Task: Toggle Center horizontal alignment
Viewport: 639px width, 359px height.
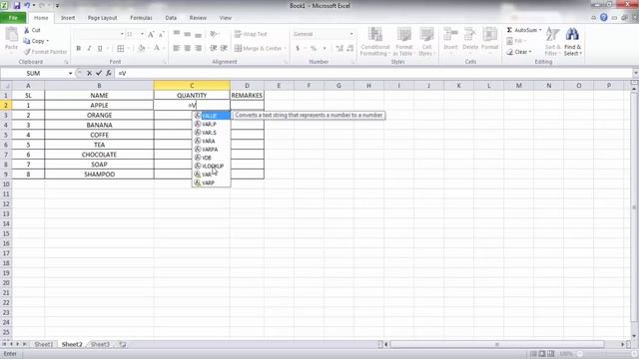Action: point(188,49)
